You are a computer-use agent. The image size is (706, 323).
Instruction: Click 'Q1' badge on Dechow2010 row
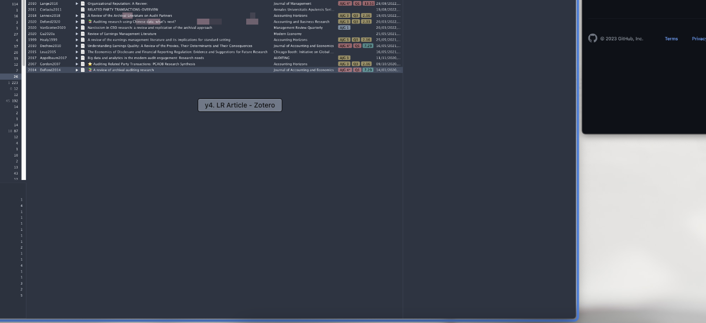click(x=357, y=46)
